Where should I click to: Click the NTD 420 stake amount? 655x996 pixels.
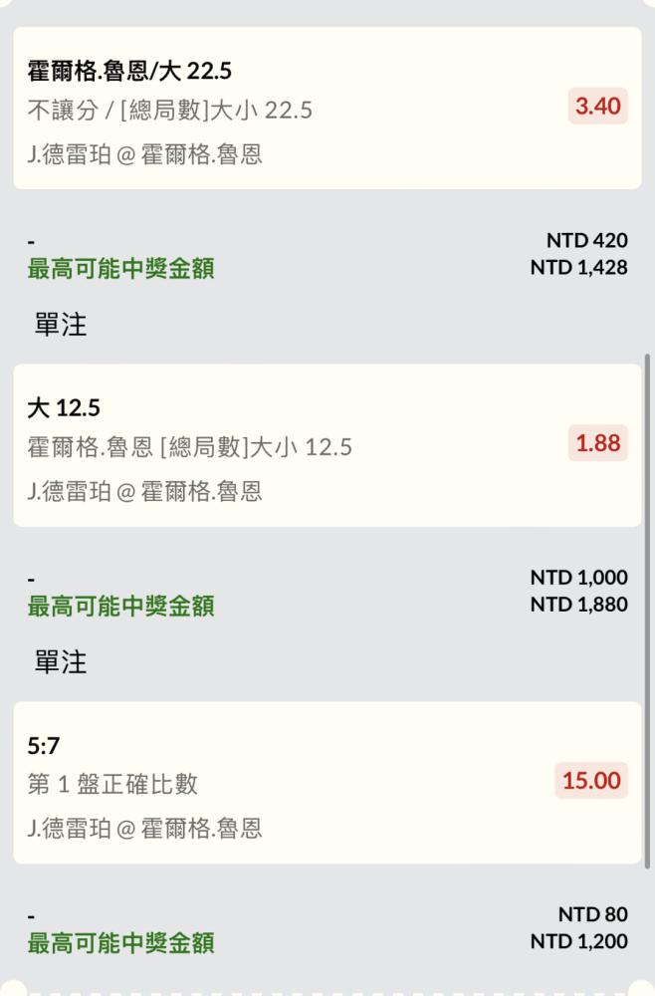pyautogui.click(x=587, y=240)
